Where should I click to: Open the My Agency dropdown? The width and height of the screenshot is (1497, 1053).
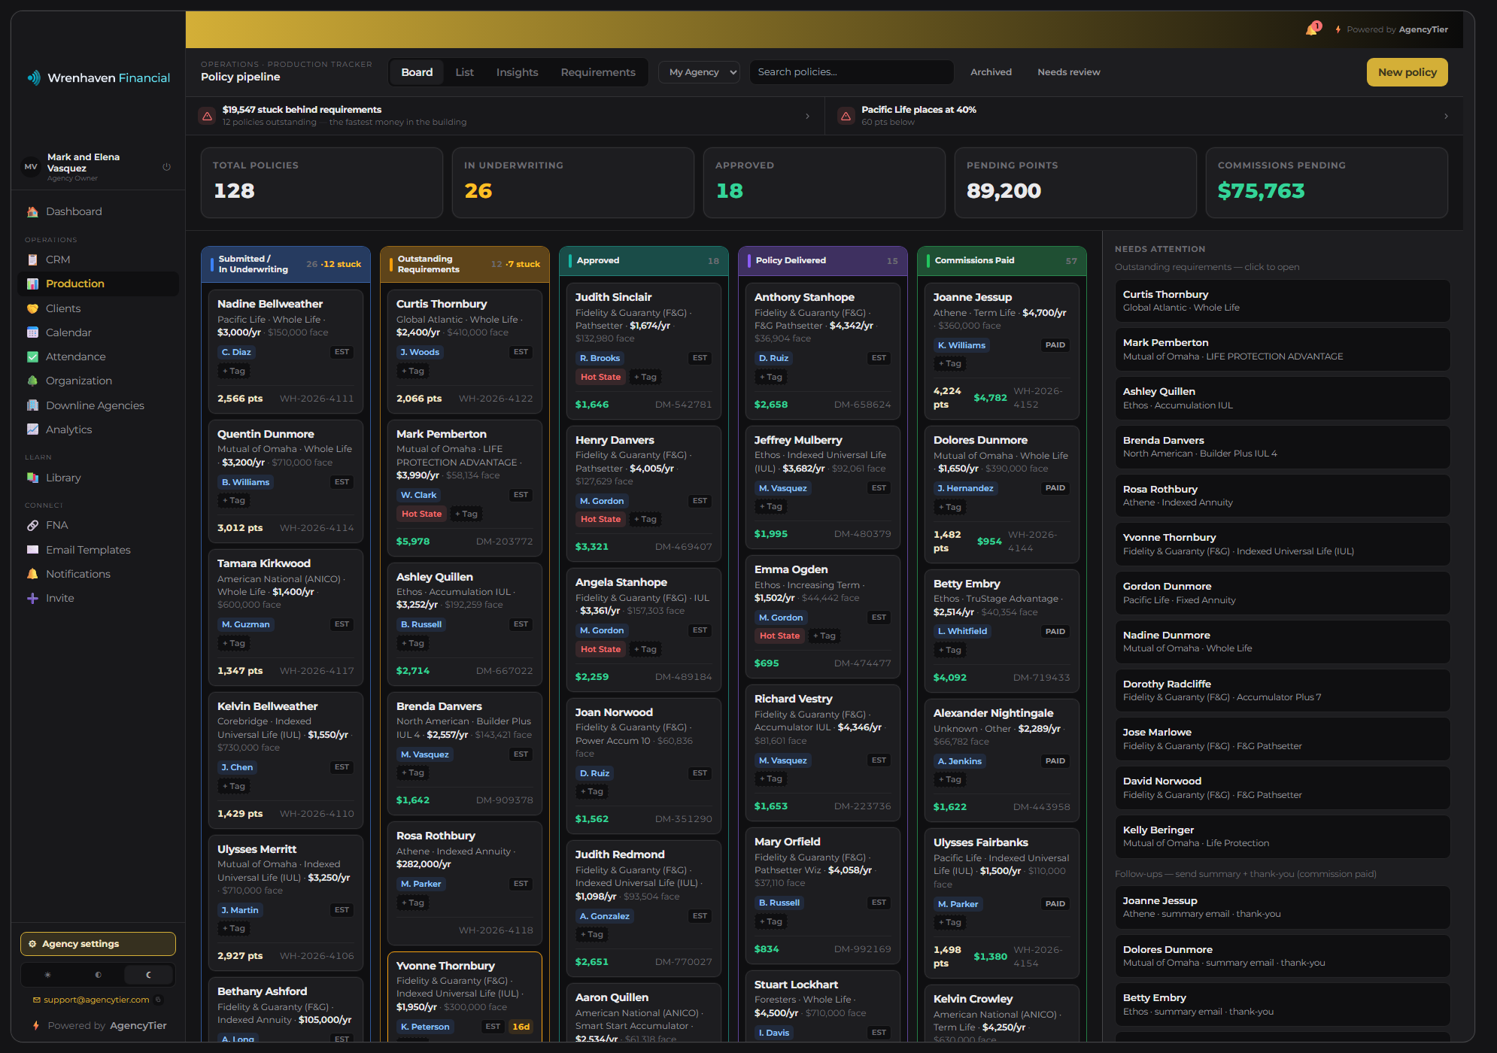pyautogui.click(x=699, y=72)
